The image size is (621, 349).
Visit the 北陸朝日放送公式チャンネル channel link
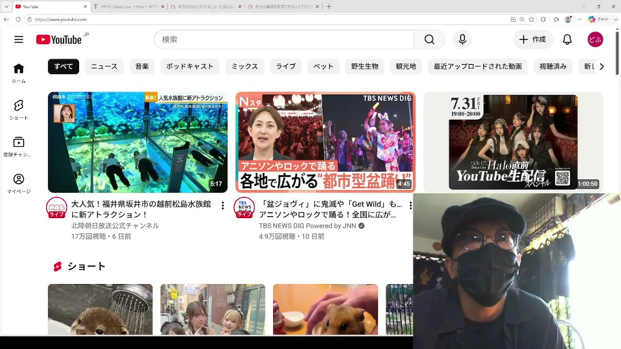pos(115,226)
